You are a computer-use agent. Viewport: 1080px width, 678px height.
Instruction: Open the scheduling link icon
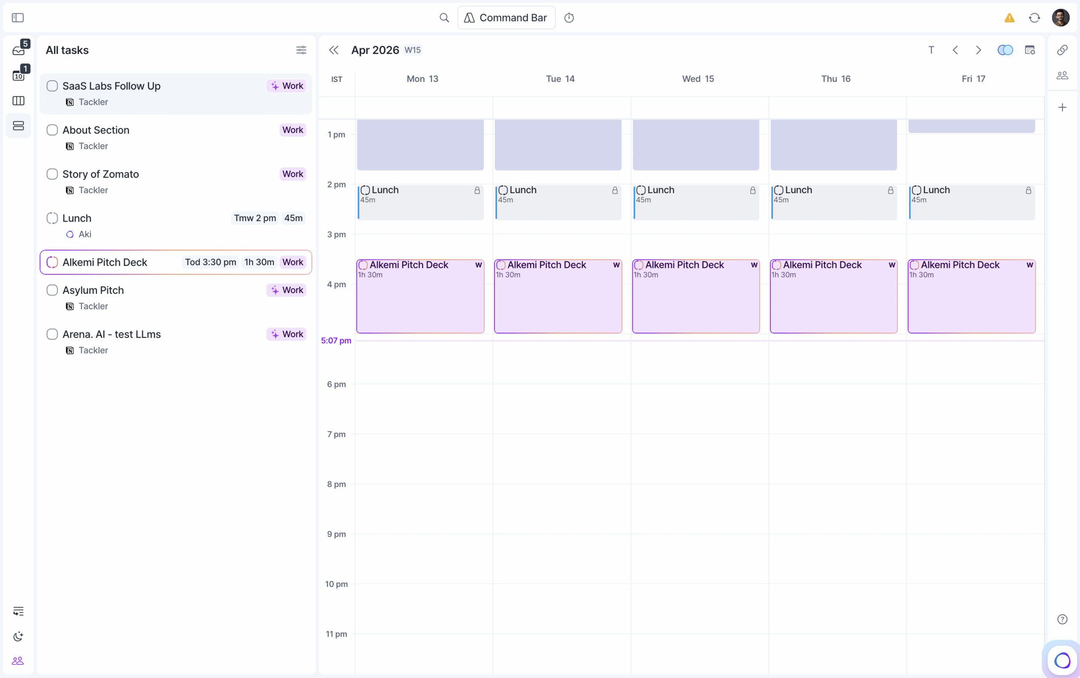(x=1062, y=50)
